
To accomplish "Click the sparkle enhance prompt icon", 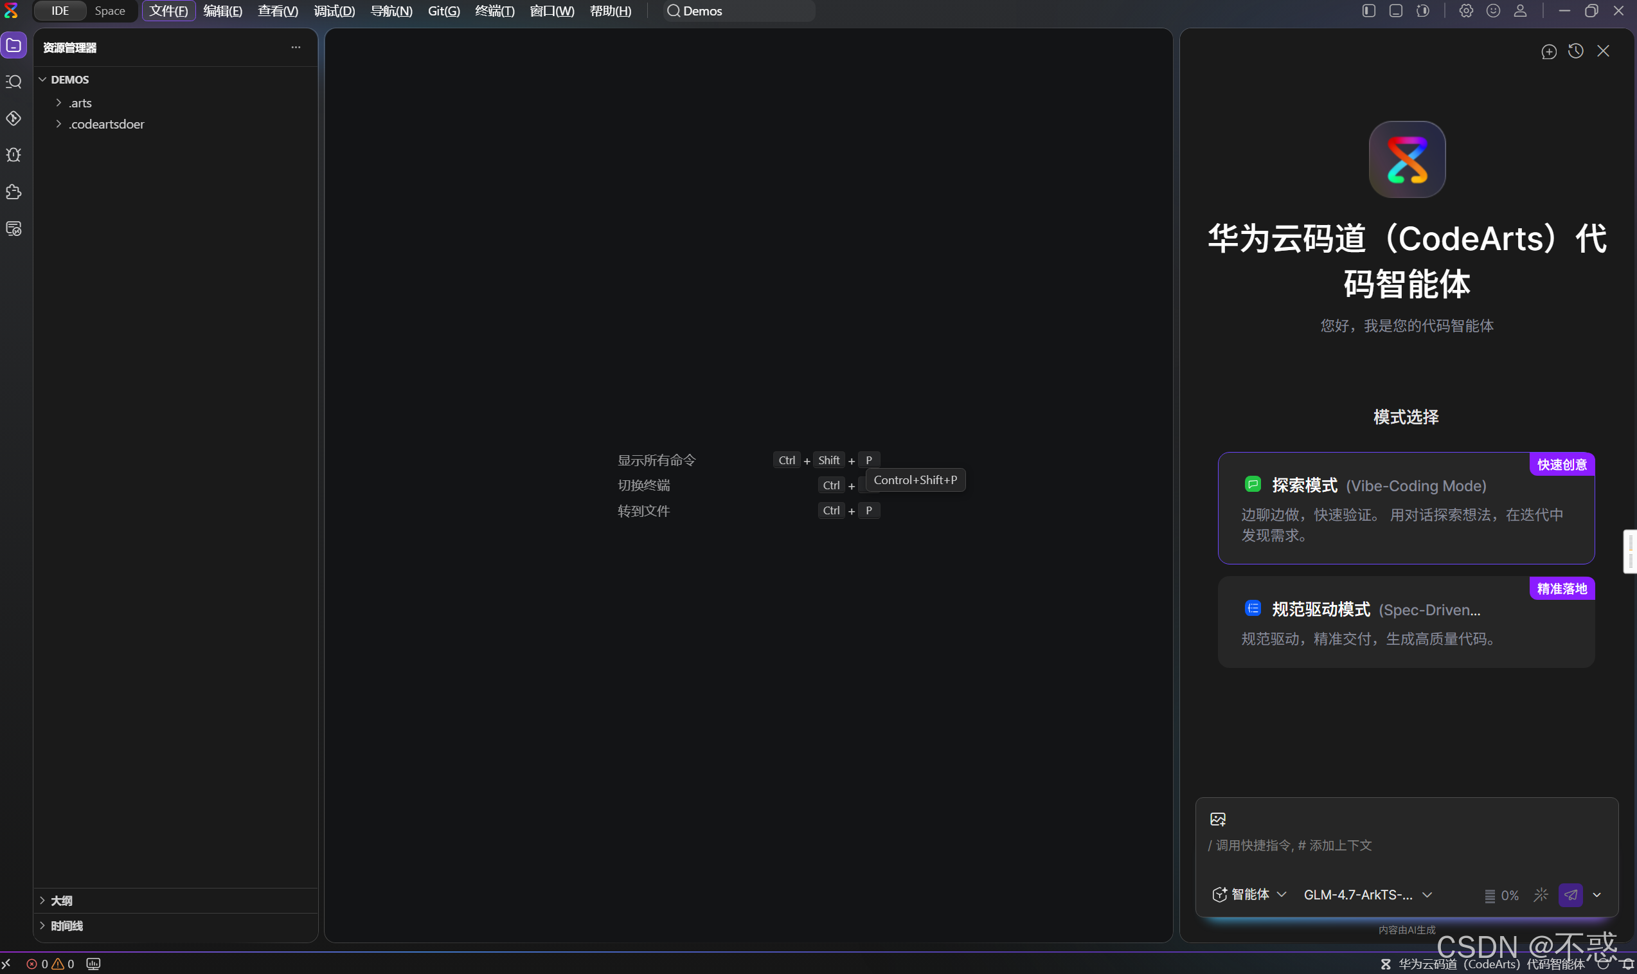I will pos(1541,894).
